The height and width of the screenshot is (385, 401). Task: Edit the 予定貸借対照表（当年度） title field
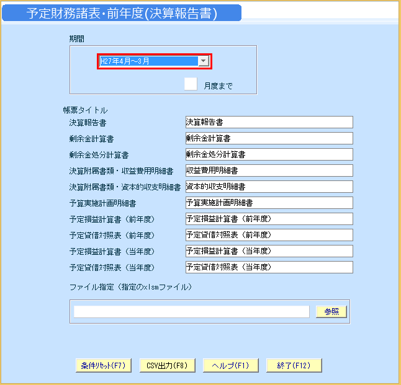pyautogui.click(x=269, y=267)
